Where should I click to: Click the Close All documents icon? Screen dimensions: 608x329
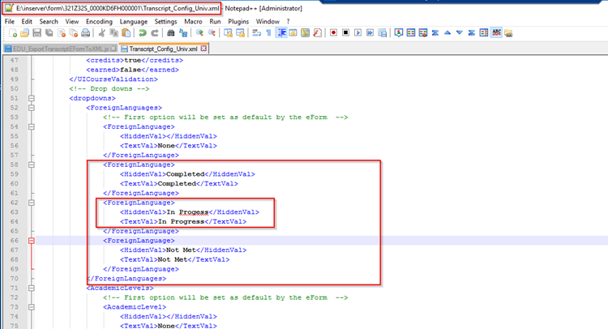[x=73, y=33]
